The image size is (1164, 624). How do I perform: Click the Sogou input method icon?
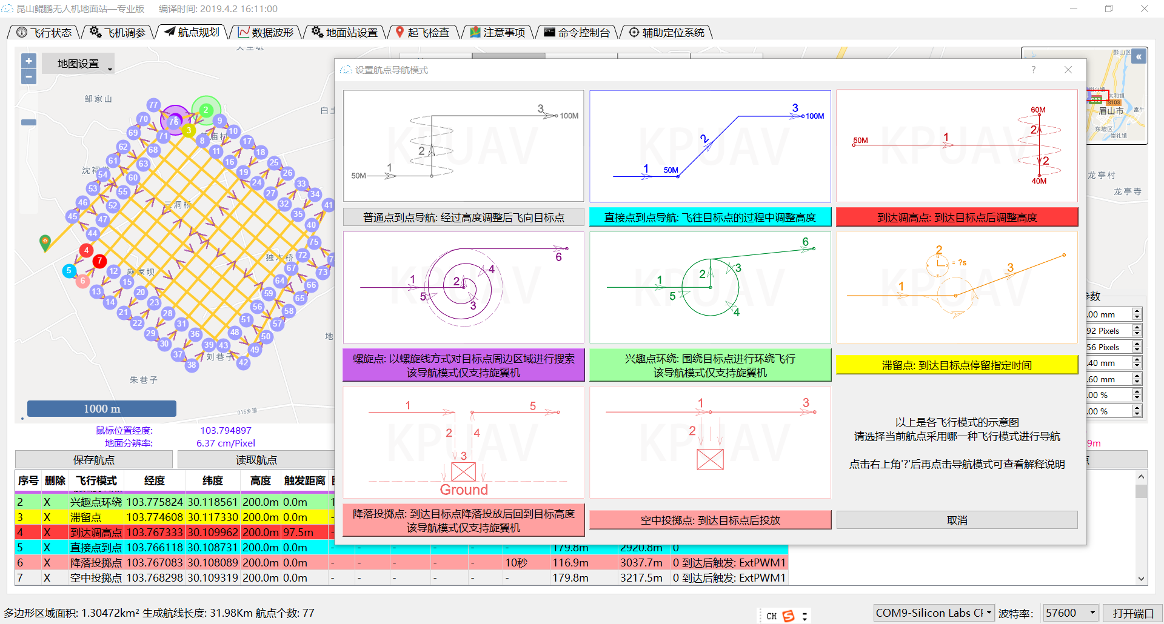click(788, 616)
